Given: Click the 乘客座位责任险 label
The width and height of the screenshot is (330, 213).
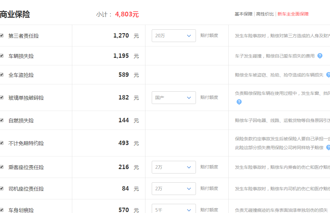Looking at the screenshot, I should pos(26,167).
